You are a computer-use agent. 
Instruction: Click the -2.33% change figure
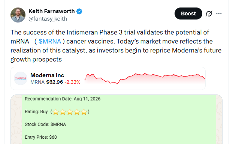72,82
